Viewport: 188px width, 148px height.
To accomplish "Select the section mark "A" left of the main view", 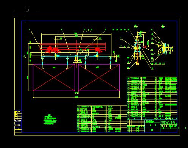I will click(24, 56).
